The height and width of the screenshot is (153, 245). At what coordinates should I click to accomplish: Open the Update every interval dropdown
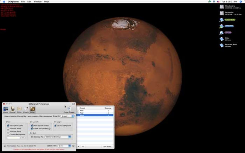click(x=64, y=146)
